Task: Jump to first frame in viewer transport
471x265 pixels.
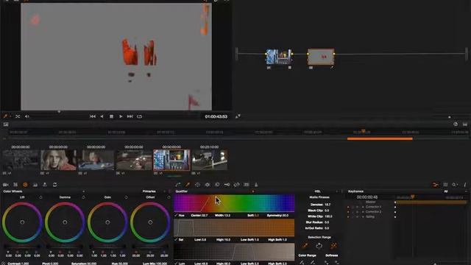Action: point(93,116)
